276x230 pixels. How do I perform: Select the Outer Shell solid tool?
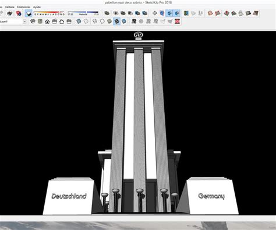click(107, 13)
